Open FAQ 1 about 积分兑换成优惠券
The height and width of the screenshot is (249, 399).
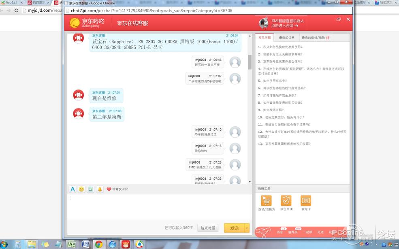pos(280,47)
